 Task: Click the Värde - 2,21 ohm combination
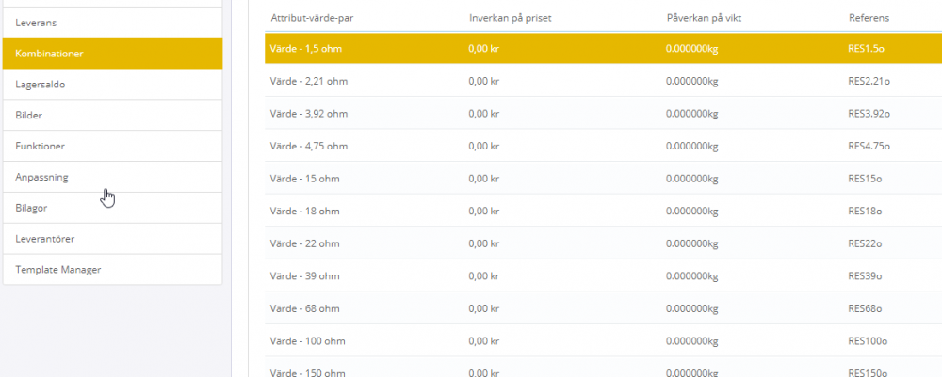click(x=309, y=82)
